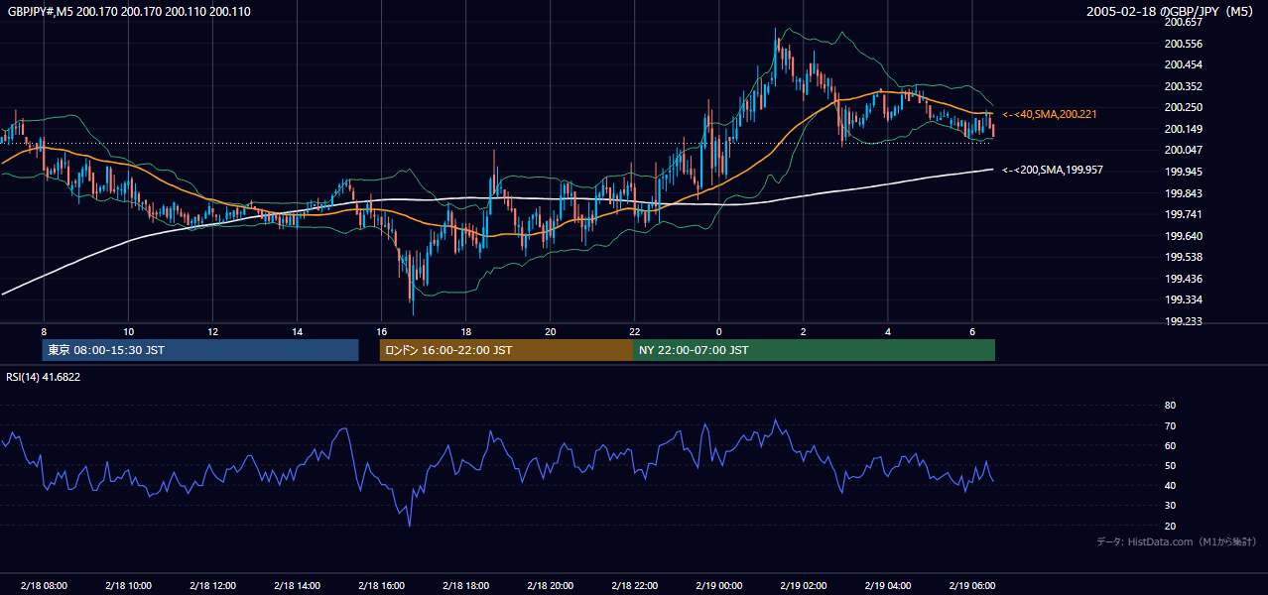The height and width of the screenshot is (595, 1268).
Task: Click the RSI(14) 41.6822 indicator label
Action: (x=44, y=377)
